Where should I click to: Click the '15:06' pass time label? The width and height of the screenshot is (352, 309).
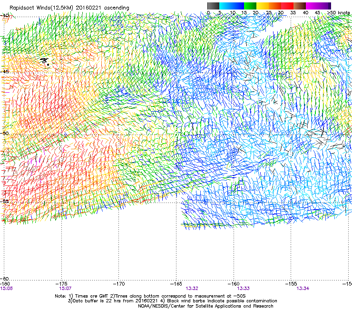tap(6, 289)
